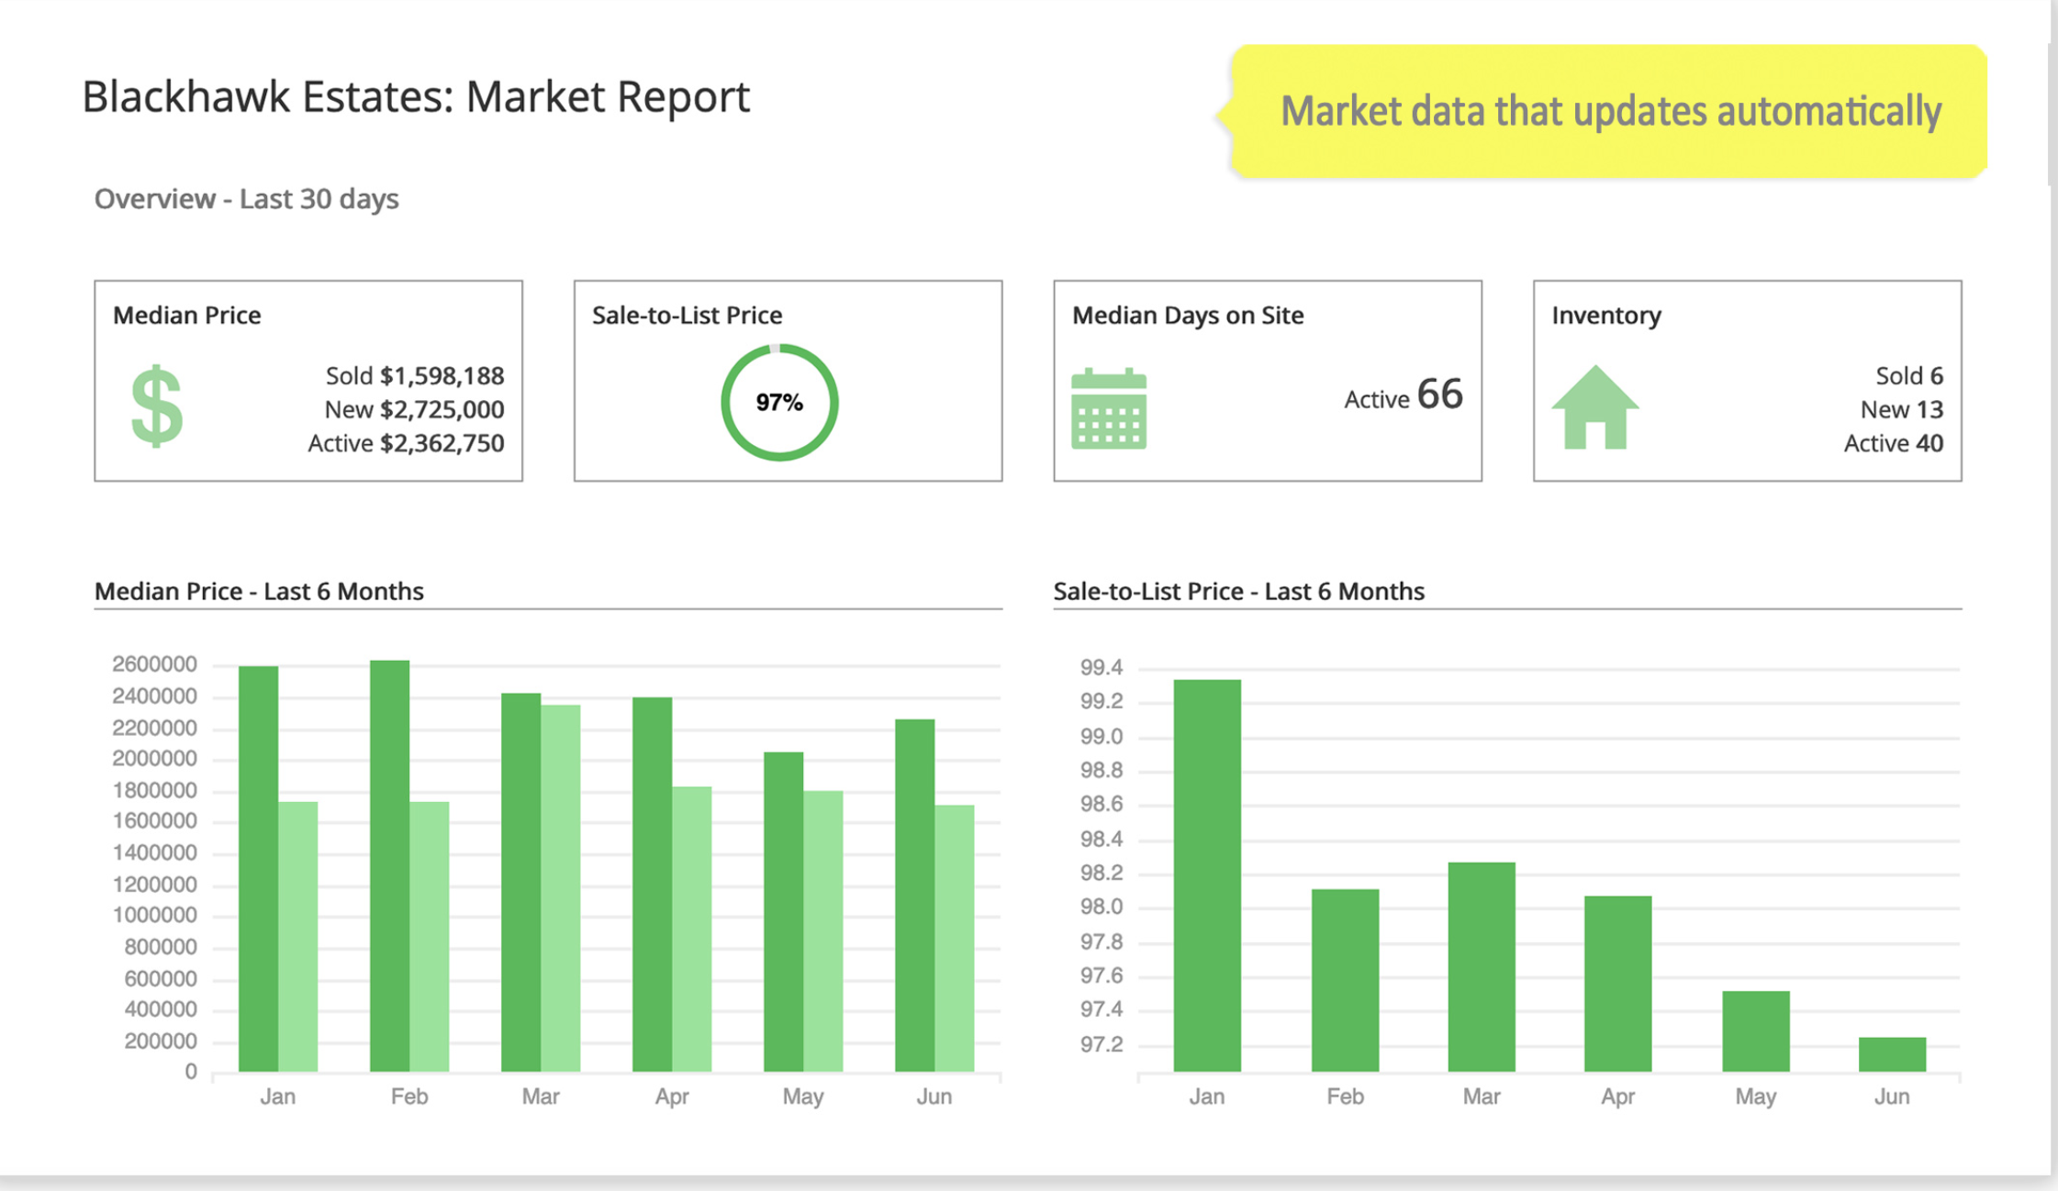Click the Active 66 days value
Viewport: 2058px width, 1191px height.
(x=1404, y=395)
